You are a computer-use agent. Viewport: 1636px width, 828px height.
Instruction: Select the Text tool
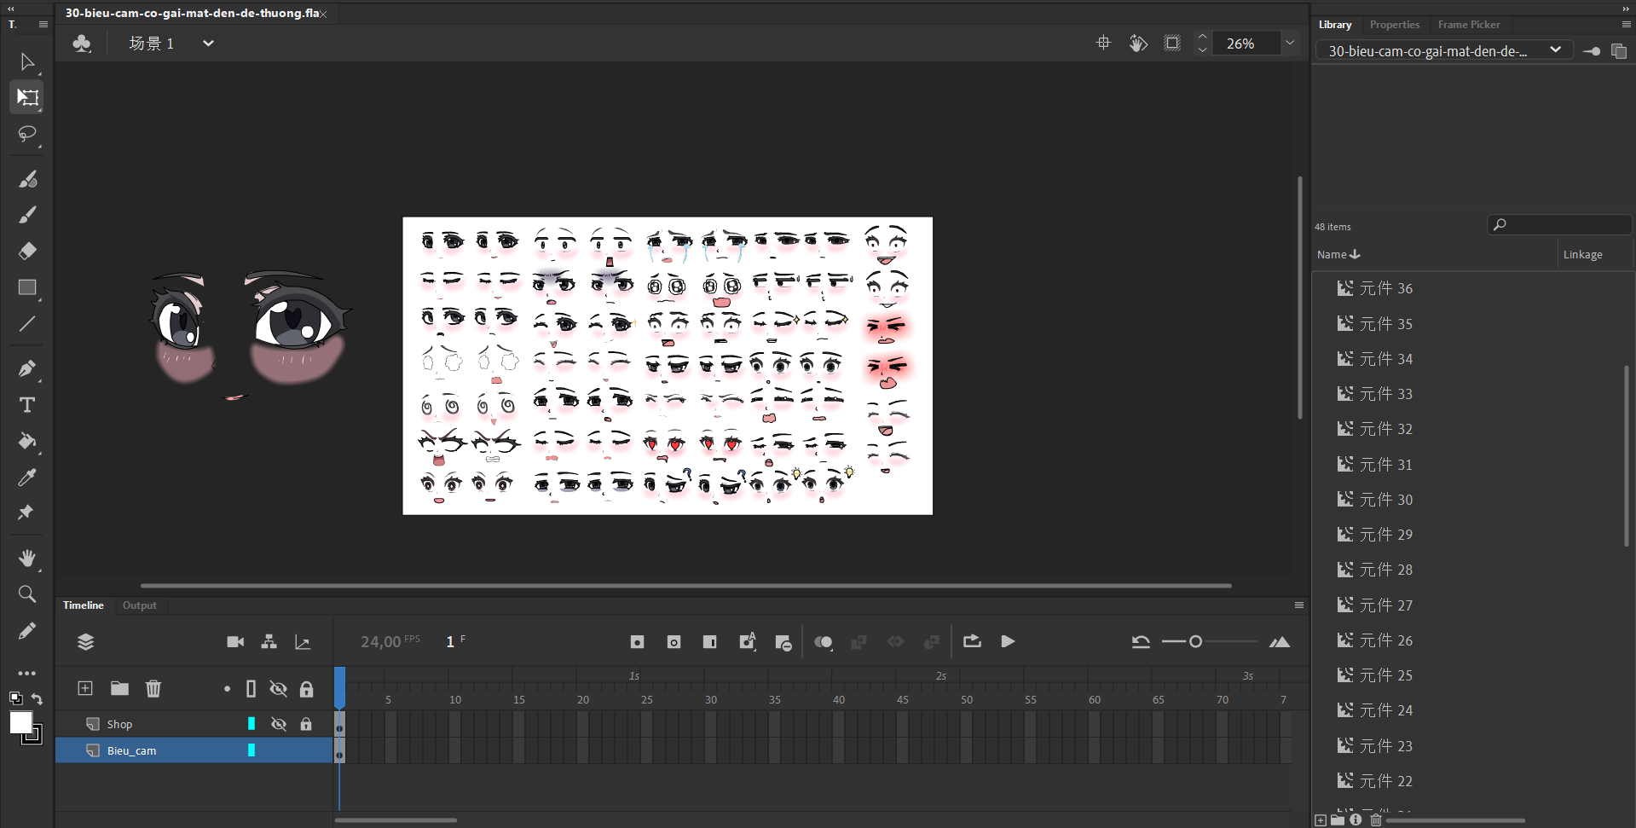pyautogui.click(x=27, y=405)
